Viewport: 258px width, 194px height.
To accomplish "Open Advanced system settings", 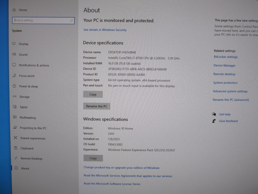I will point(230,91).
